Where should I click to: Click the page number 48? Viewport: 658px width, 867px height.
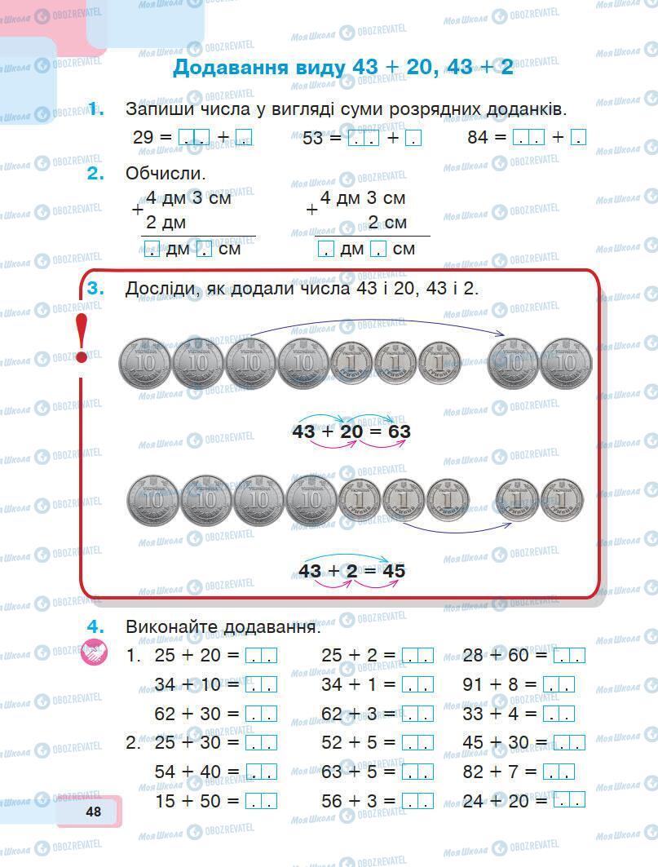[x=93, y=812]
